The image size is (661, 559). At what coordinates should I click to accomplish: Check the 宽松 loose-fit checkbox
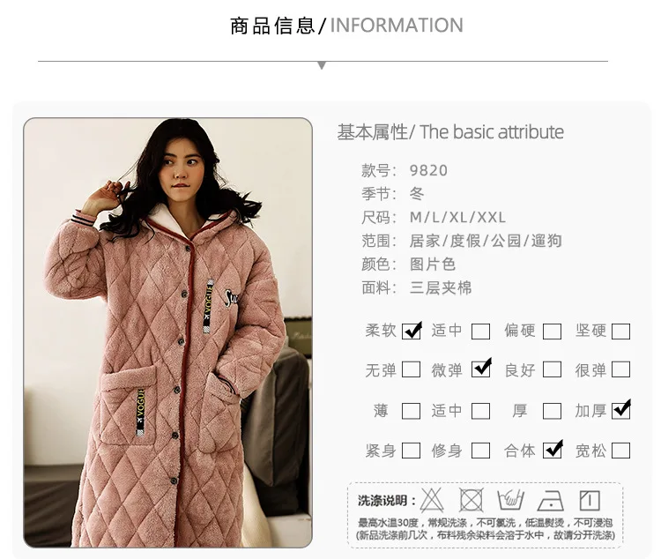click(621, 451)
